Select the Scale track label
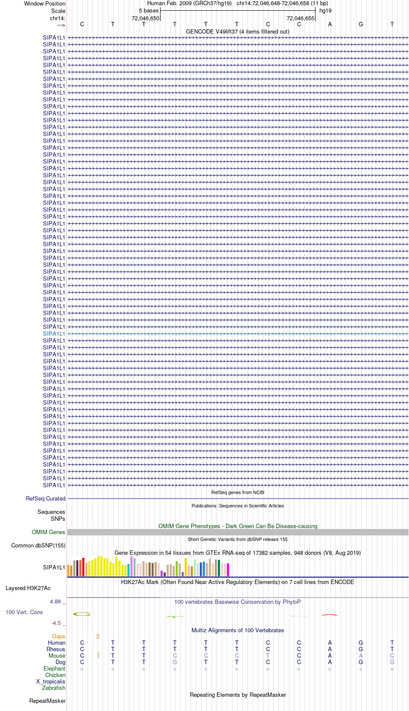 tap(58, 11)
